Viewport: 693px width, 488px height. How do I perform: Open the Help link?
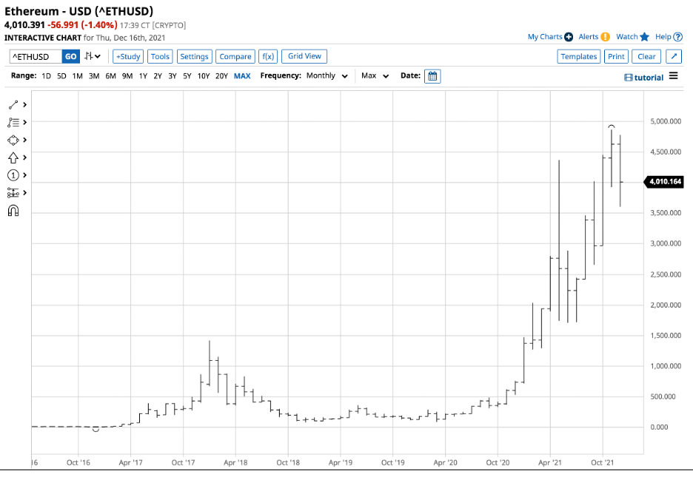coord(663,37)
